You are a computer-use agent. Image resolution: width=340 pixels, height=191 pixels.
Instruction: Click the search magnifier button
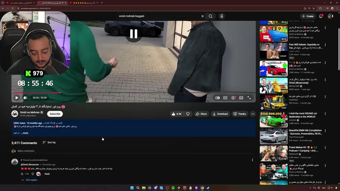[x=210, y=16]
